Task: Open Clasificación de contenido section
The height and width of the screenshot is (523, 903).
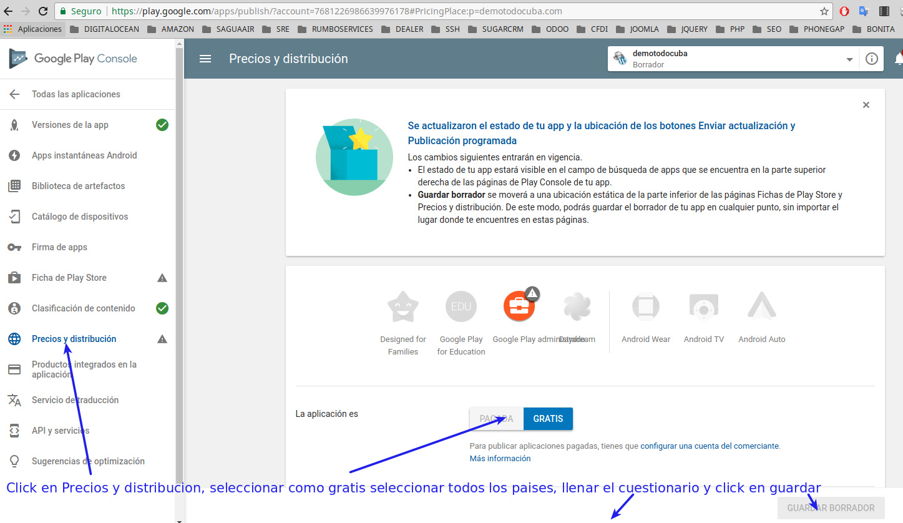Action: 84,308
